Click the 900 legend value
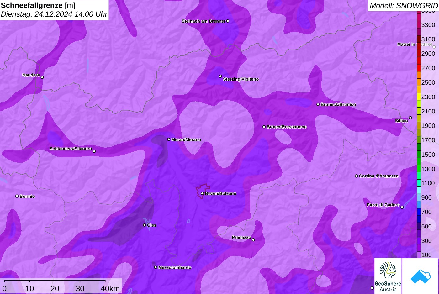 coord(426,197)
